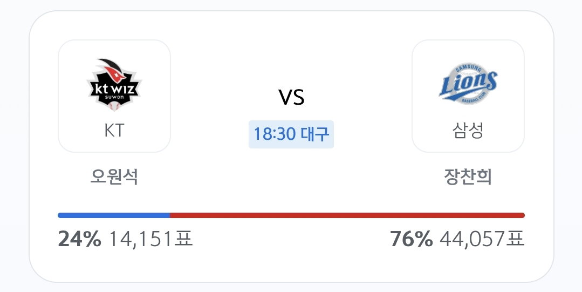Viewport: 582px width, 292px height.
Task: Click the 76% 삼성 vote percentage
Action: [411, 239]
